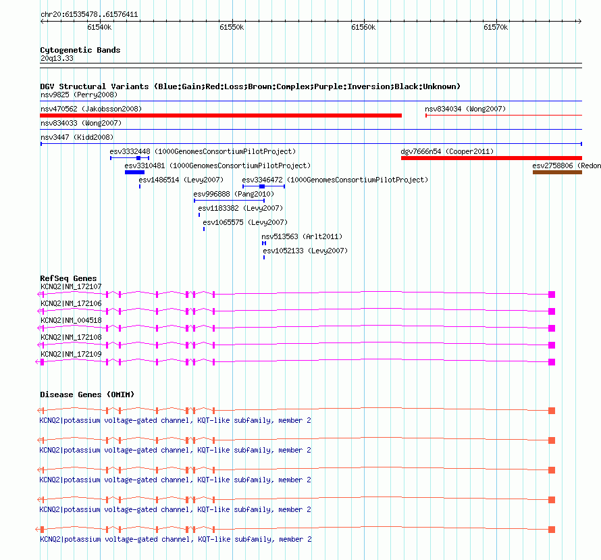Click the thick red nsv470562 loss bar

coord(221,116)
